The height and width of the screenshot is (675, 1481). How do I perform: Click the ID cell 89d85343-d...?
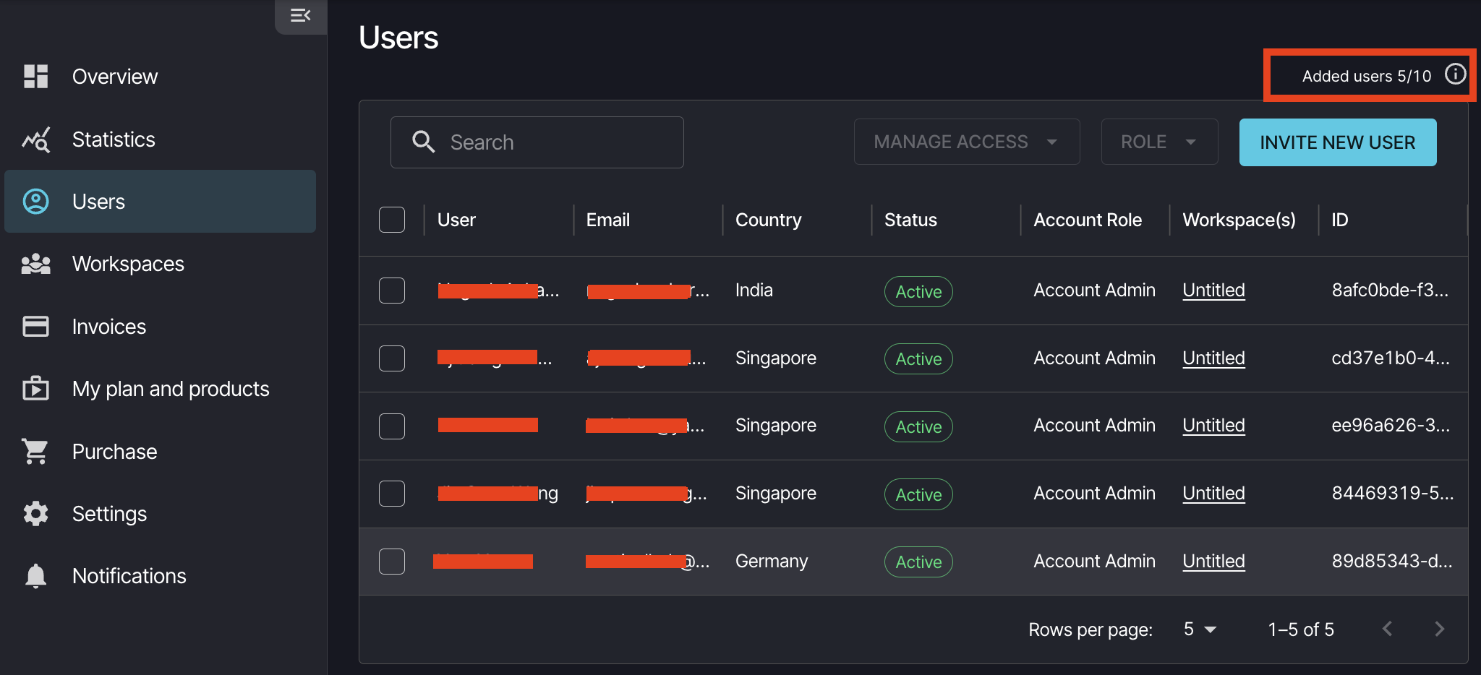pyautogui.click(x=1392, y=561)
